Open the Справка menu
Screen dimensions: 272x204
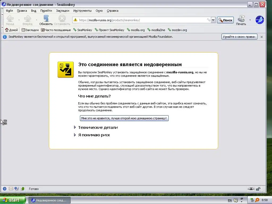113,11
